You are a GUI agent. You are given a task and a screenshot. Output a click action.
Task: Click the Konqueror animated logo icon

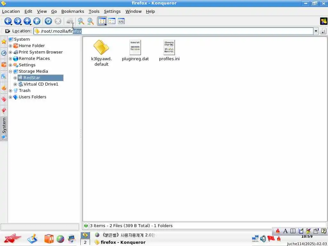(324, 21)
